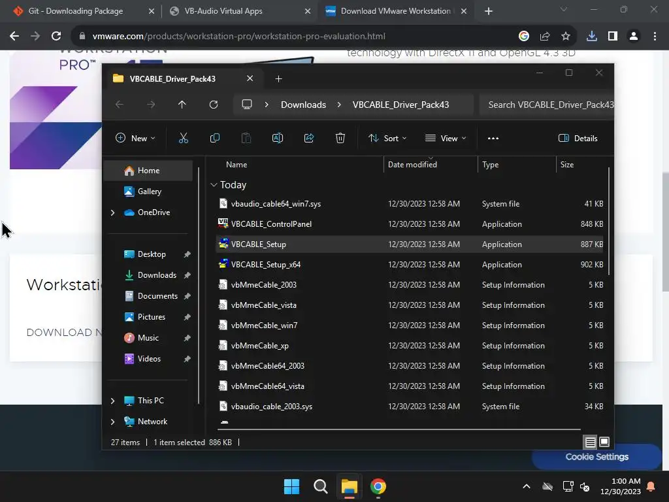Select the Download VMware Workstation tab
This screenshot has width=669, height=502.
(395, 11)
